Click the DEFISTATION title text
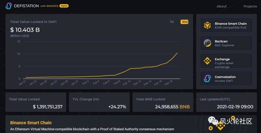Viewport: 261px width, 133px height. [x=26, y=6]
